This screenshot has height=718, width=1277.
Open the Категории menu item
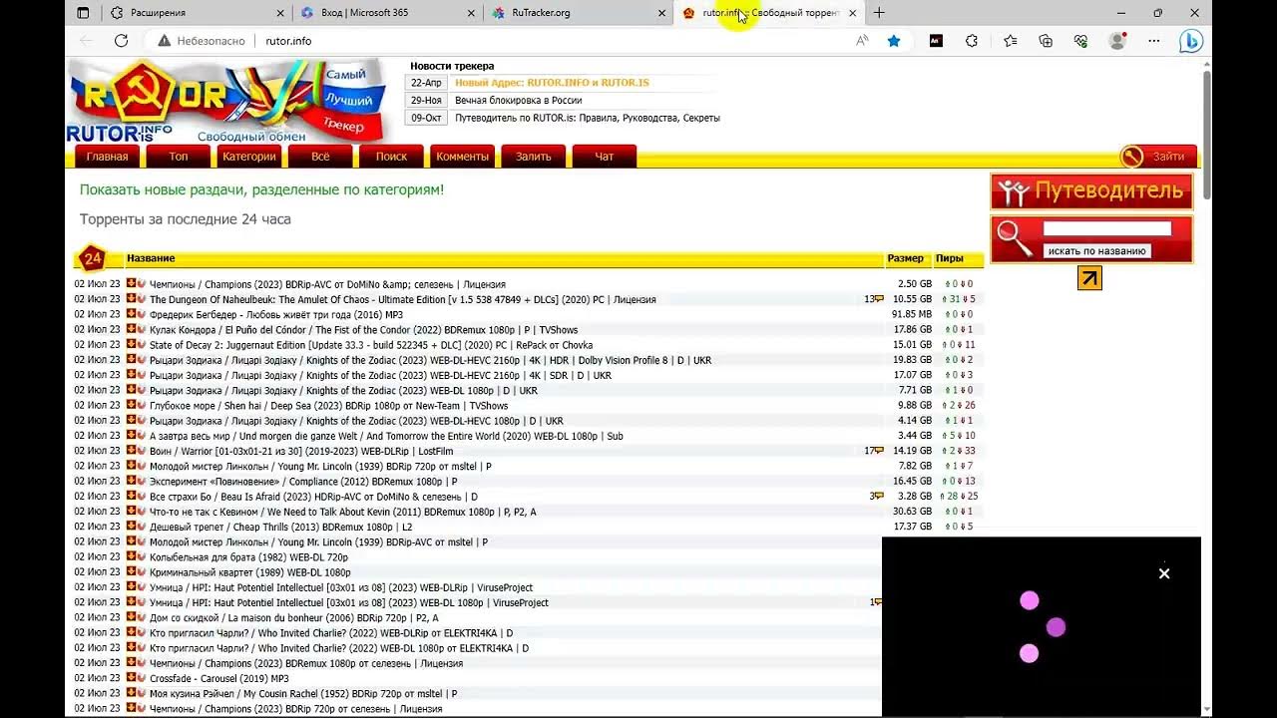tap(248, 157)
